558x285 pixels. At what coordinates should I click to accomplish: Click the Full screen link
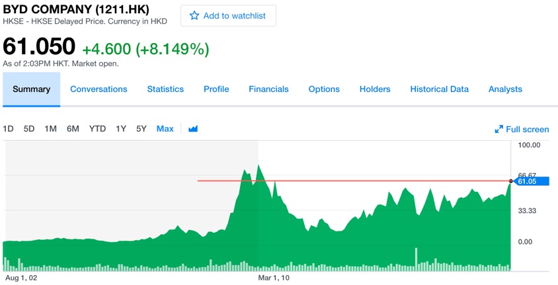527,130
